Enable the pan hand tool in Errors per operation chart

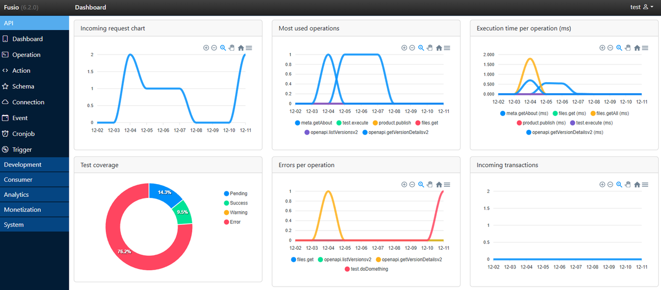coord(430,185)
